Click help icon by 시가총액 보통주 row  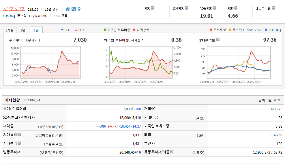coord(19,143)
